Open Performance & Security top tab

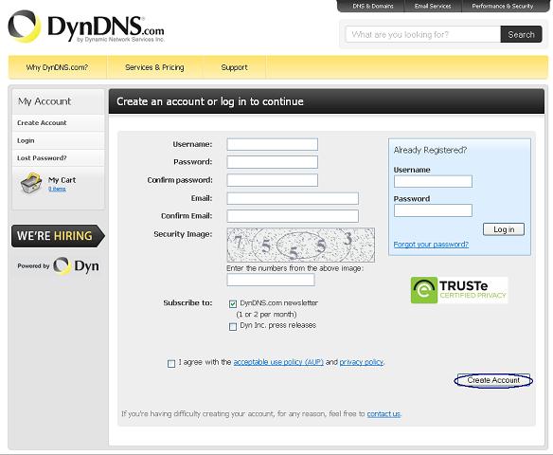point(502,6)
